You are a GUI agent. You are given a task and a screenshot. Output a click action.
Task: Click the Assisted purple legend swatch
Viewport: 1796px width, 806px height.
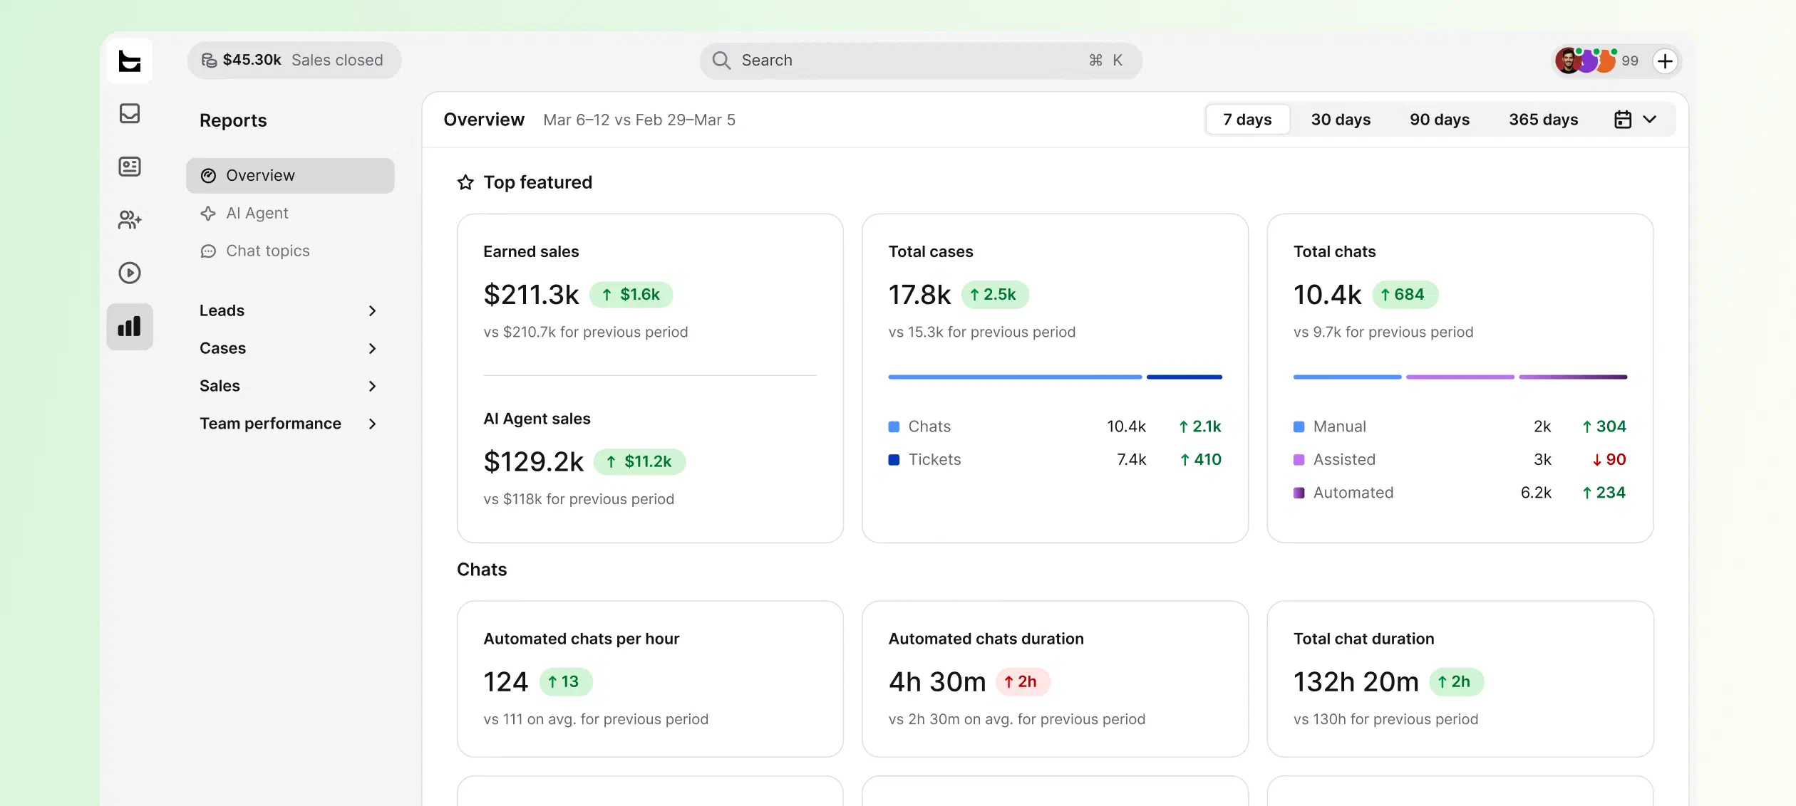click(1299, 460)
